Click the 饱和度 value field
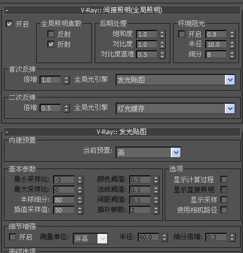The width and height of the screenshot is (243, 253). tap(147, 34)
